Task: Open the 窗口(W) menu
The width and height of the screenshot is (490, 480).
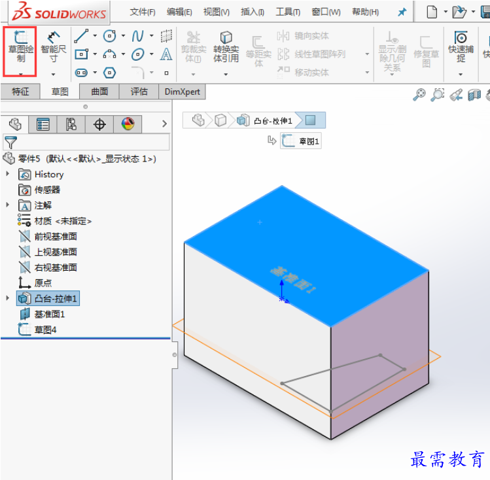Action: click(x=326, y=12)
